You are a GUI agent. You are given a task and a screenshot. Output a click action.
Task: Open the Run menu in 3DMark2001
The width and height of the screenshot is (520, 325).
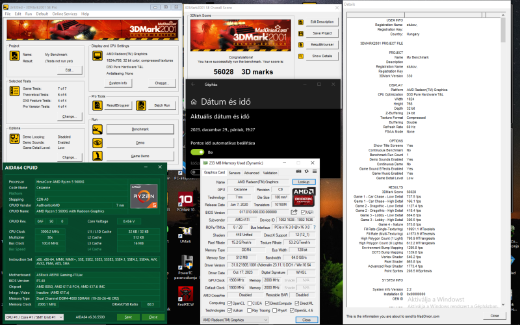(29, 14)
